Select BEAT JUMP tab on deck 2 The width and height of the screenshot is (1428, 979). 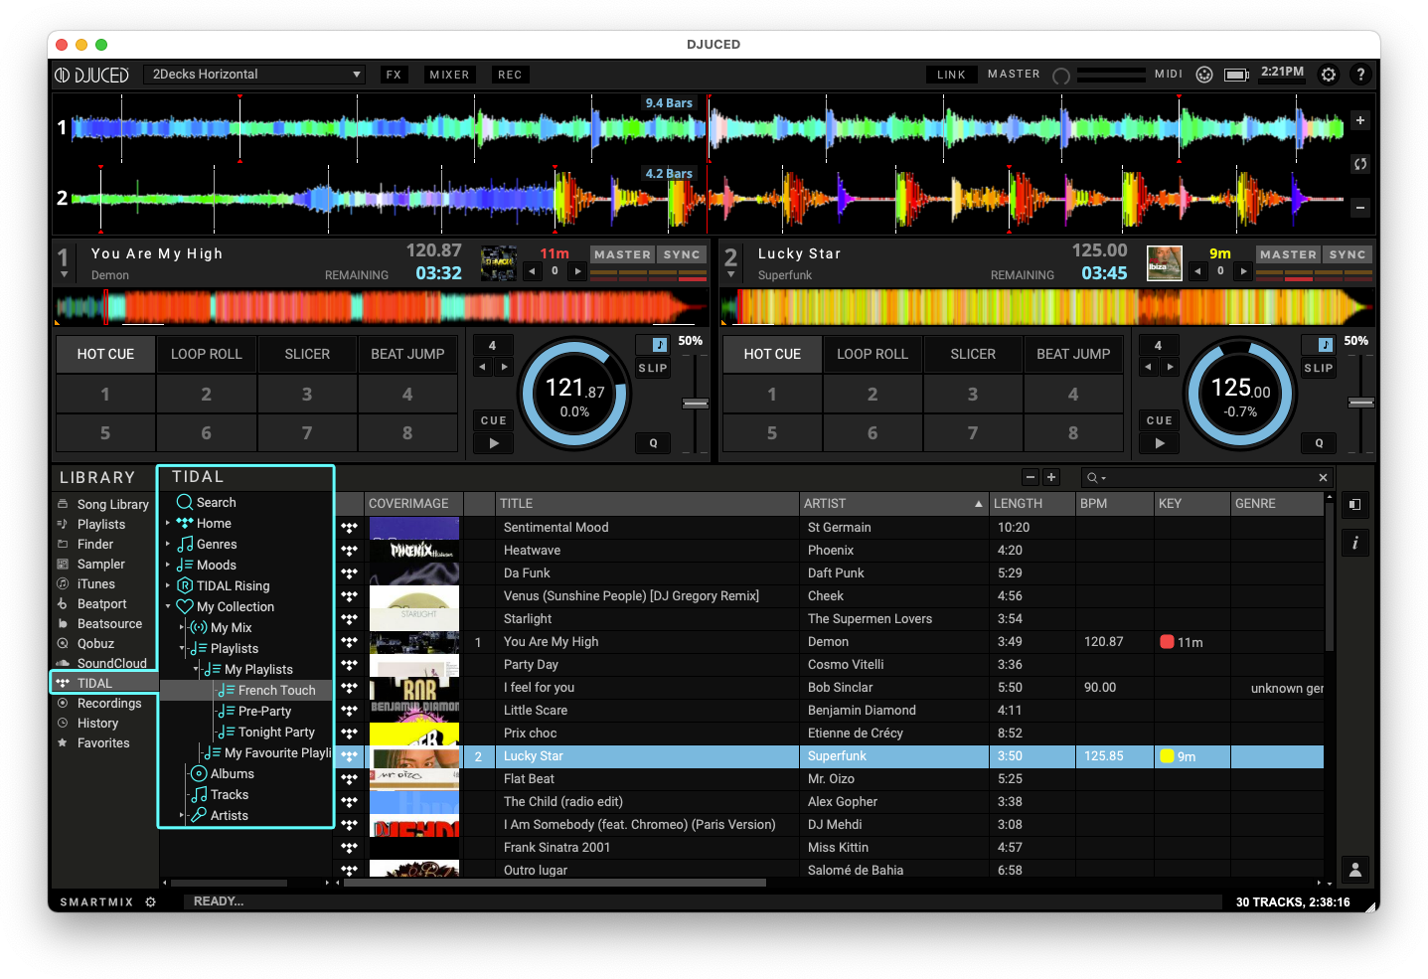[x=1073, y=354]
